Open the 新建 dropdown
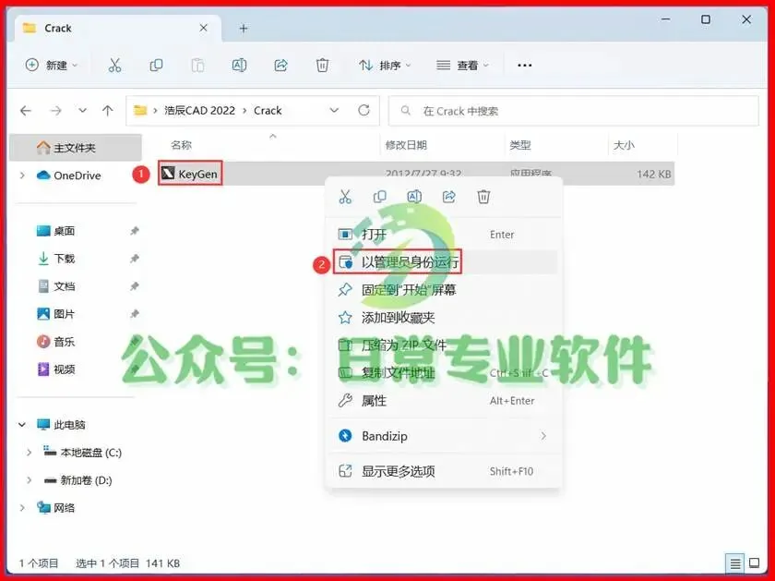 (x=52, y=65)
